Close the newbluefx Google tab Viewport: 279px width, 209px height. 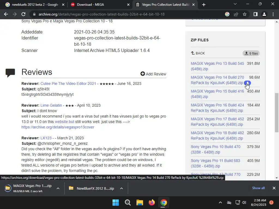tap(63, 5)
